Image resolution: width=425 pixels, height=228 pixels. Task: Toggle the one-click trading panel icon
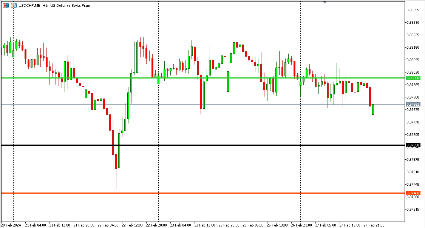point(14,5)
